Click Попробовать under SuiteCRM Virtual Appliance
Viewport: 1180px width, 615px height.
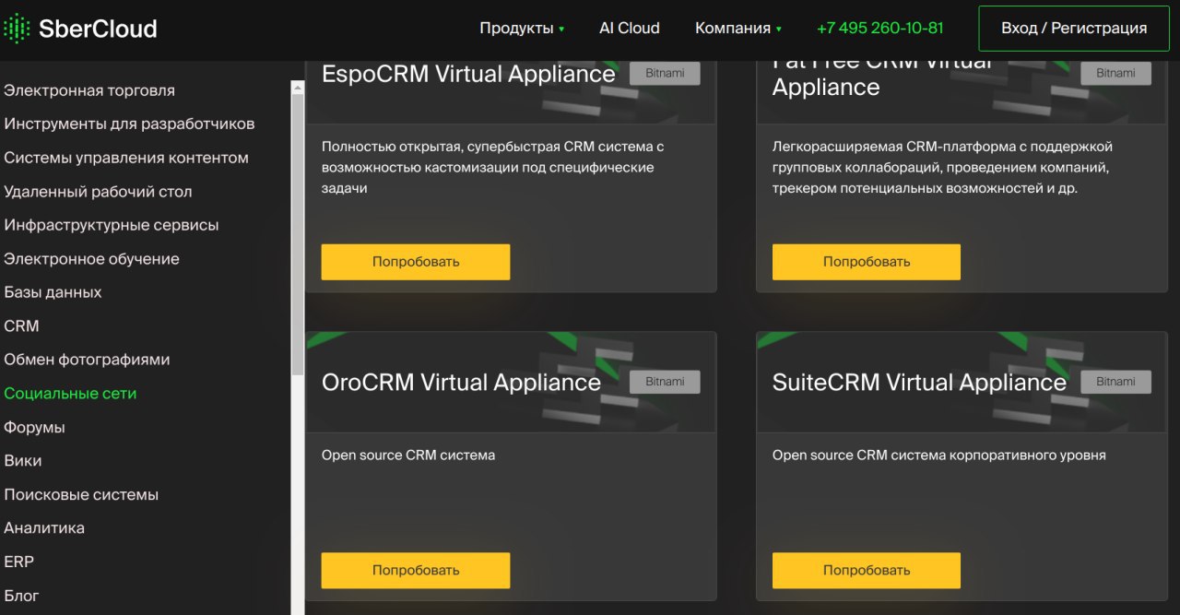[x=867, y=571]
